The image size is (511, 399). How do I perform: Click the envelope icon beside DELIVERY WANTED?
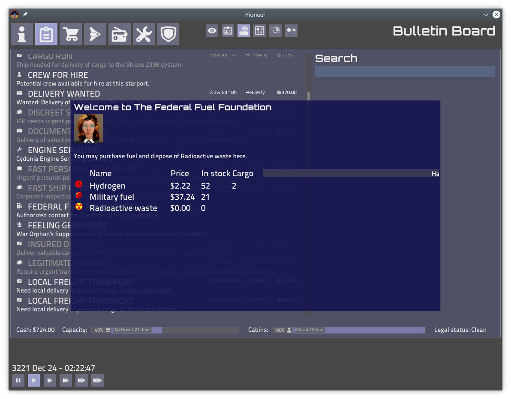coord(20,93)
